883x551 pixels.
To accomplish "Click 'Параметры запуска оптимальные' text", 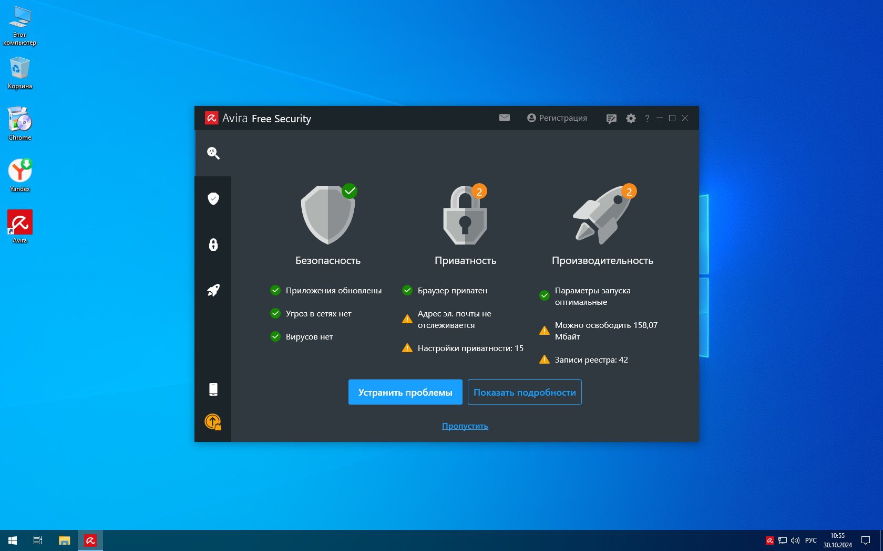I will (x=592, y=296).
